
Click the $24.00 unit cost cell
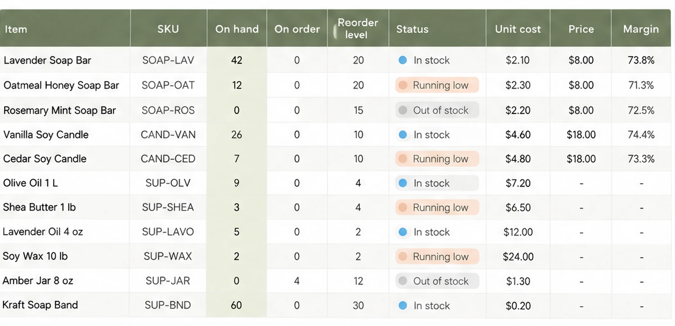(x=518, y=257)
